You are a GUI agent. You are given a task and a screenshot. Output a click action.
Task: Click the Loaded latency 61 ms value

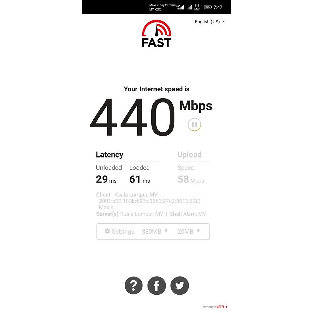[x=140, y=179]
